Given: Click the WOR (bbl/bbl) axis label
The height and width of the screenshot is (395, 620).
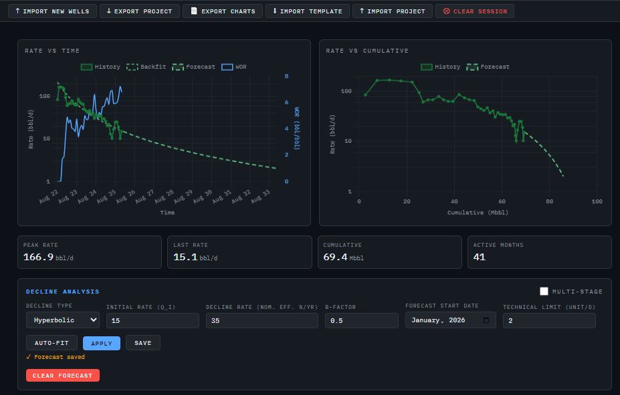Looking at the screenshot, I should [x=297, y=128].
